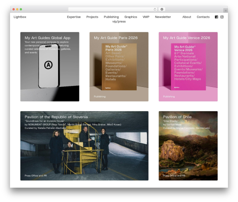Click the macOS green fullscreen button
Screen dimensions: 238x202
click(x=21, y=9)
